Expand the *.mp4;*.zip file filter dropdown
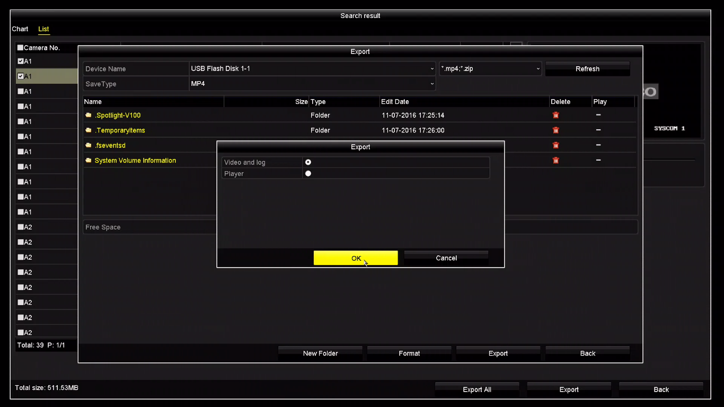This screenshot has width=724, height=407. tap(490, 69)
